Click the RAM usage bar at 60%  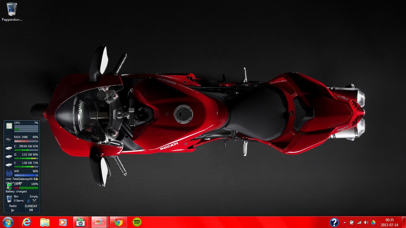[26, 141]
